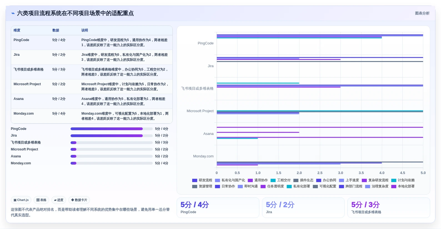This screenshot has width=441, height=229.
Task: Toggle the 插件生态 legend series
Action: pos(303,180)
